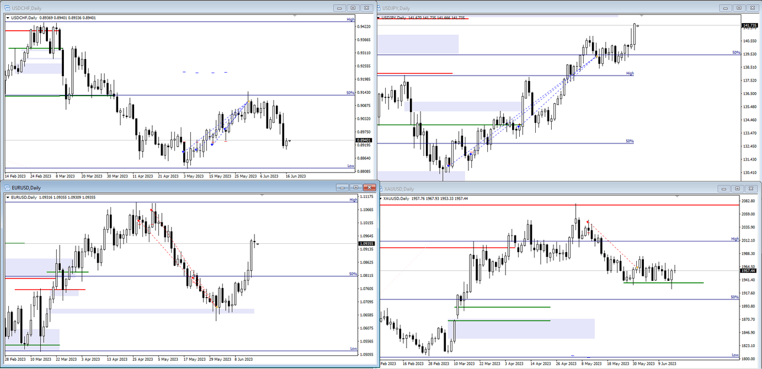Click the current price label 0.89401 on USDCHF
Viewport: 762px width, 369px height.
tap(363, 141)
